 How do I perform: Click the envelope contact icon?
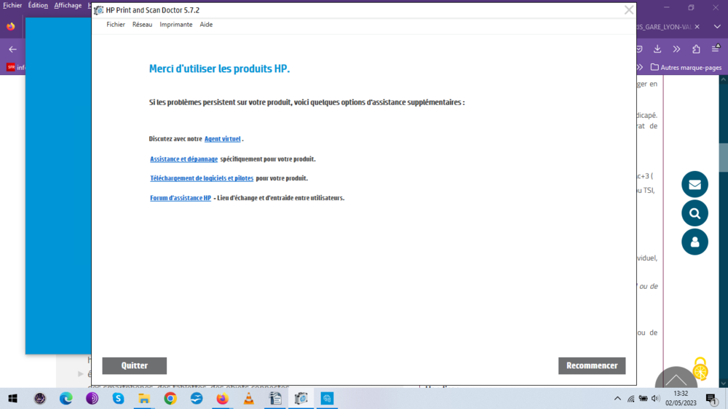(x=695, y=184)
